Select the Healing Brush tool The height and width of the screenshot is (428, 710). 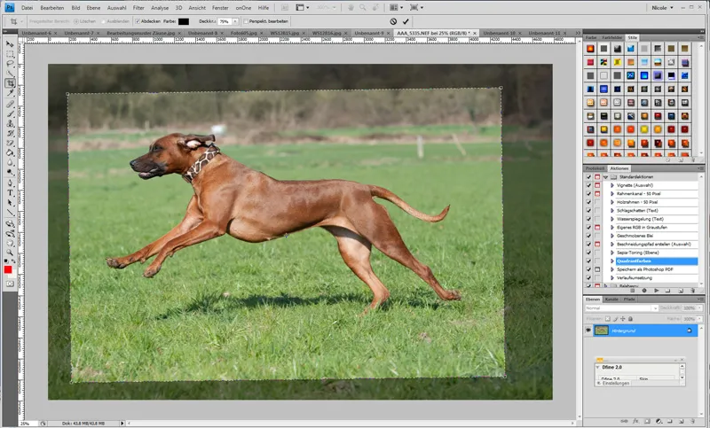click(10, 105)
